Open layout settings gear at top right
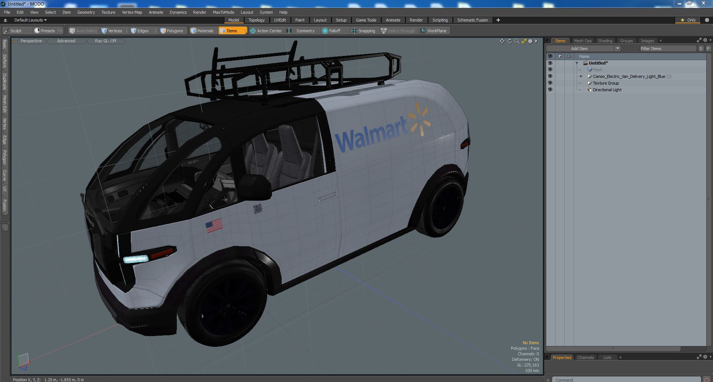 [x=707, y=20]
